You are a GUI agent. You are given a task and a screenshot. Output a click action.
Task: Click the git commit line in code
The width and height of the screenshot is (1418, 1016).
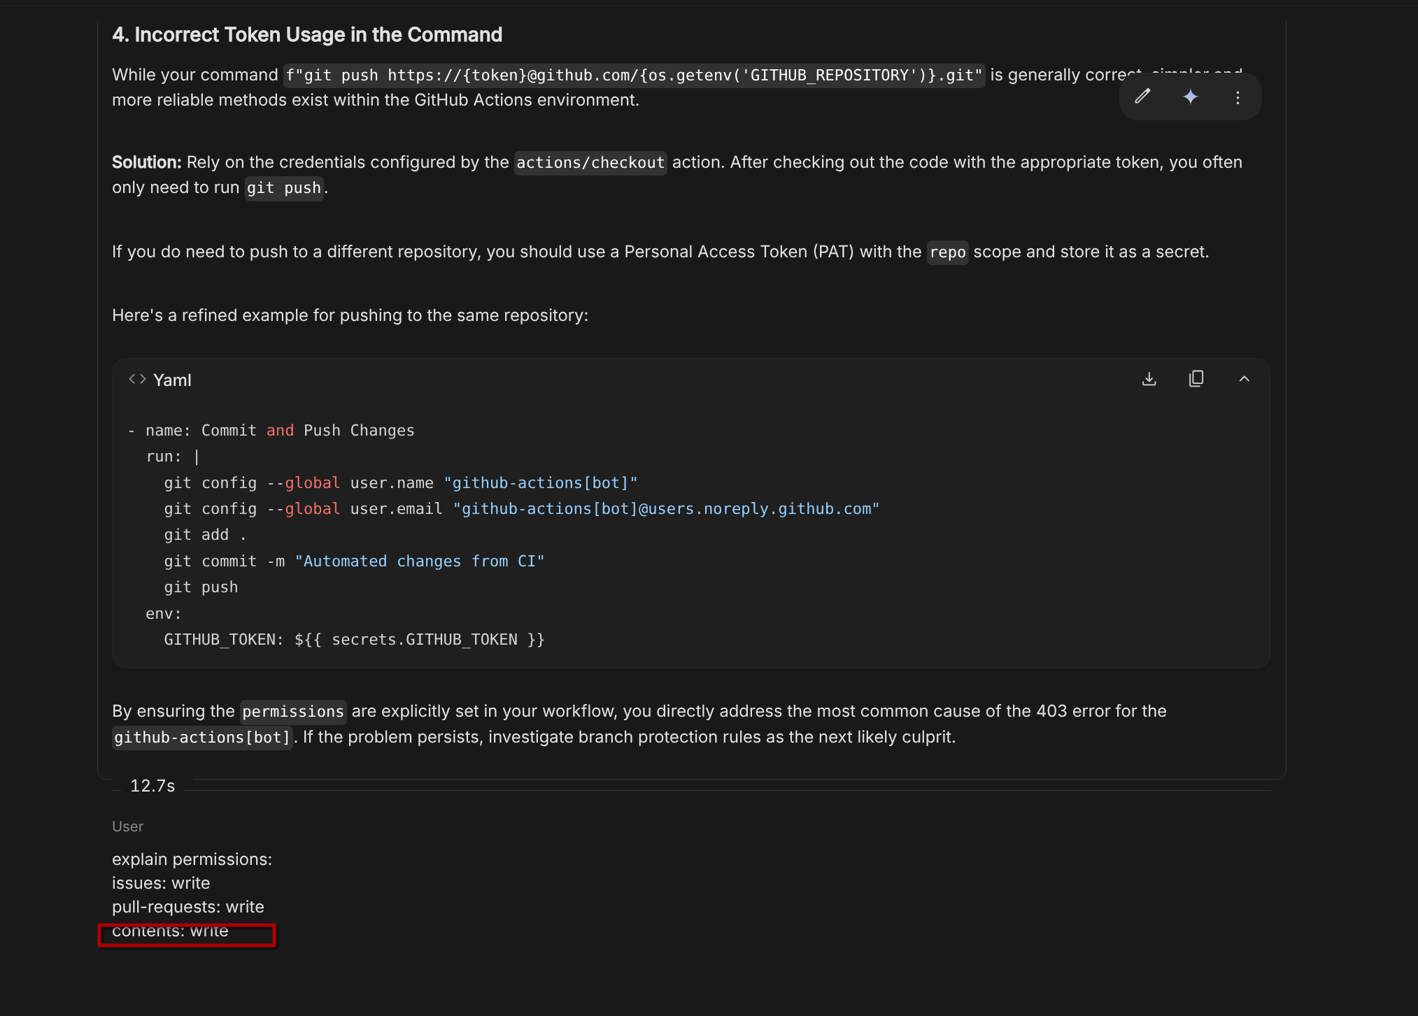pos(353,561)
